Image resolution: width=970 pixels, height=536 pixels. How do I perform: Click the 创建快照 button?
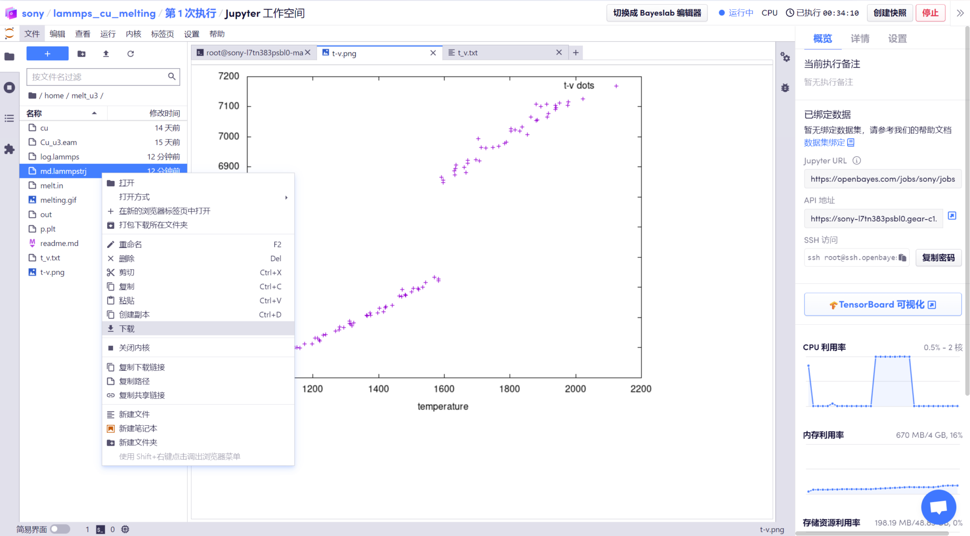coord(889,13)
